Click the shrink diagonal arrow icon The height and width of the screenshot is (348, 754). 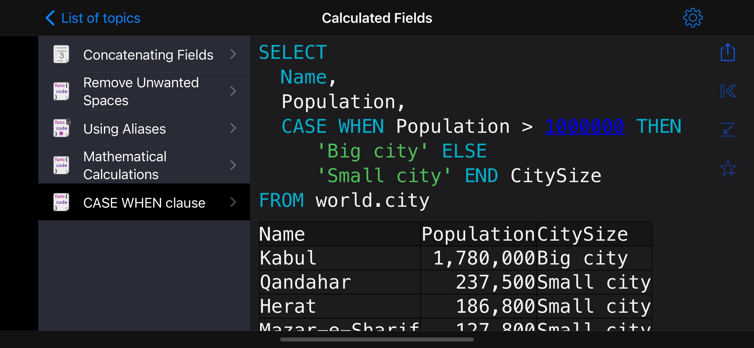point(728,130)
